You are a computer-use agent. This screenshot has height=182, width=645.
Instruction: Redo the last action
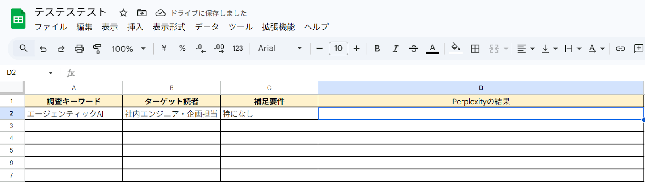coord(61,49)
